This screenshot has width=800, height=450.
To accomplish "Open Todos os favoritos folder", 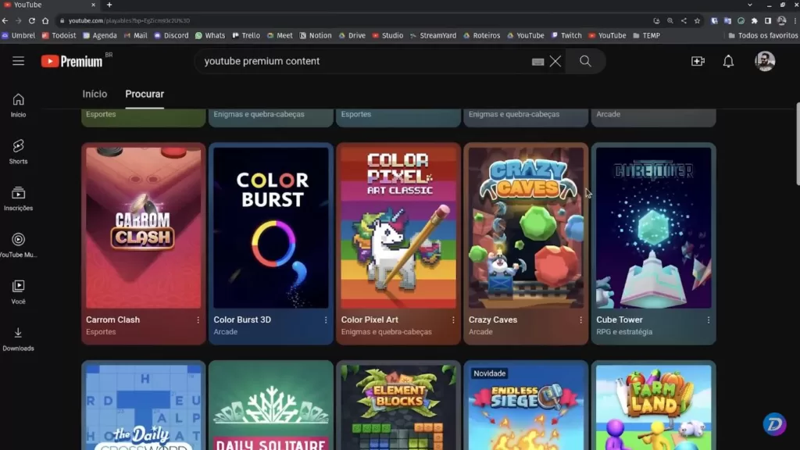I will [763, 36].
